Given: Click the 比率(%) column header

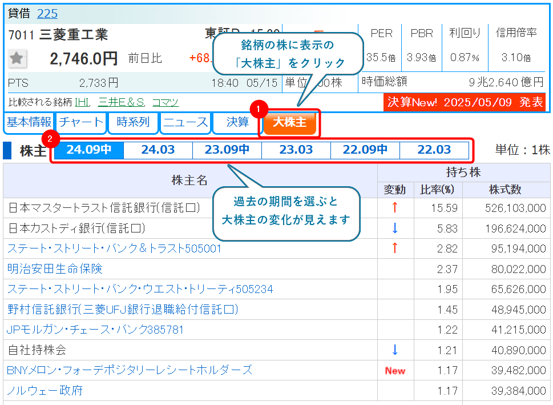Looking at the screenshot, I should click(x=437, y=190).
